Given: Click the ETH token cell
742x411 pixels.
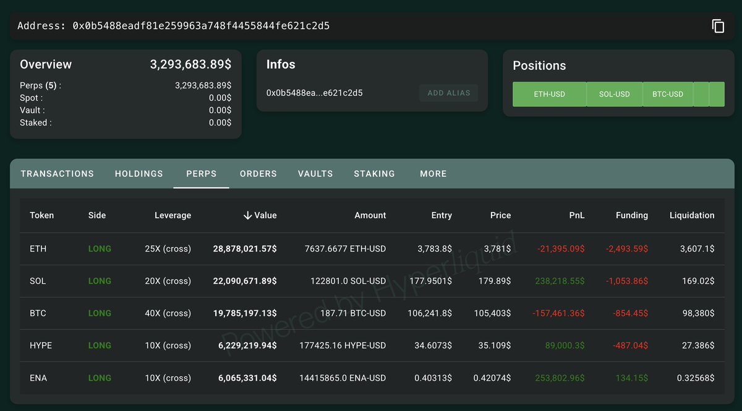Looking at the screenshot, I should 38,248.
